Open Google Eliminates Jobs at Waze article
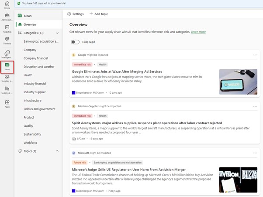The image size is (263, 197). pyautogui.click(x=117, y=71)
